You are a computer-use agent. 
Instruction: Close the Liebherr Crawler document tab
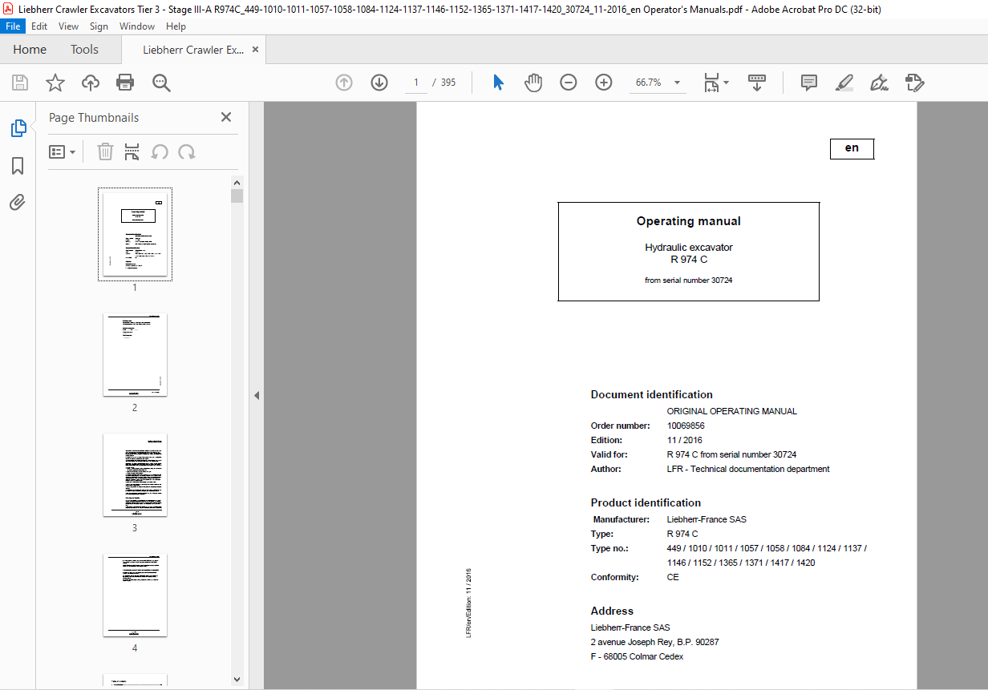(x=255, y=50)
